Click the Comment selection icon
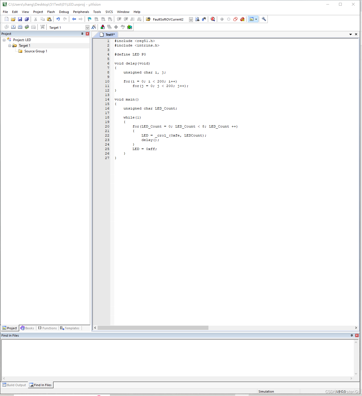The image size is (362, 396). tap(132, 19)
